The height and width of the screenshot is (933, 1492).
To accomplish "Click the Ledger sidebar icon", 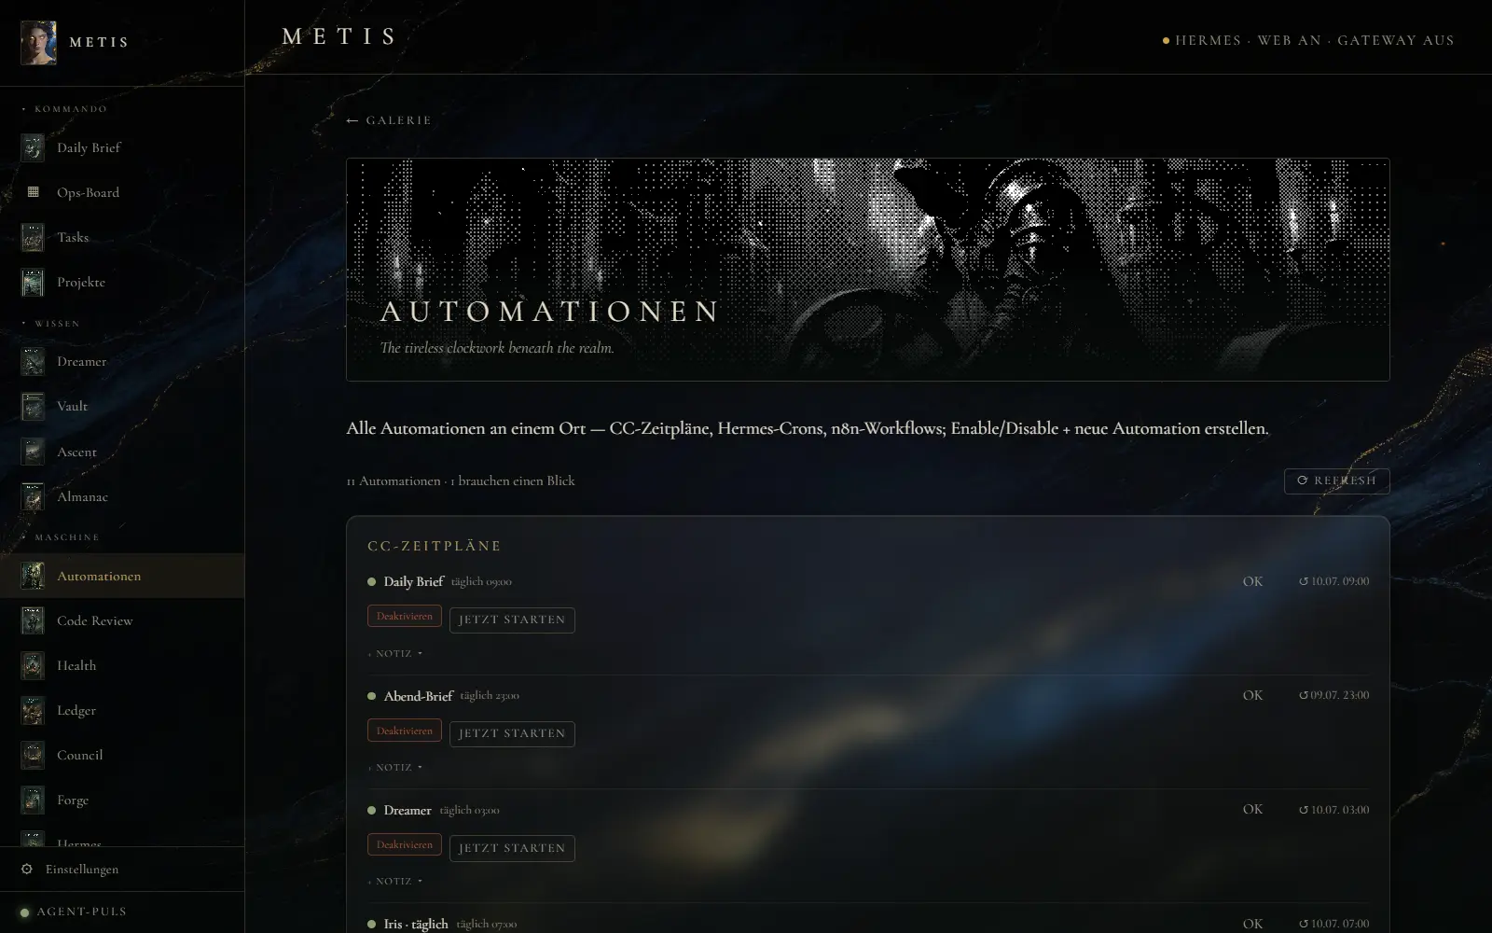I will point(33,710).
